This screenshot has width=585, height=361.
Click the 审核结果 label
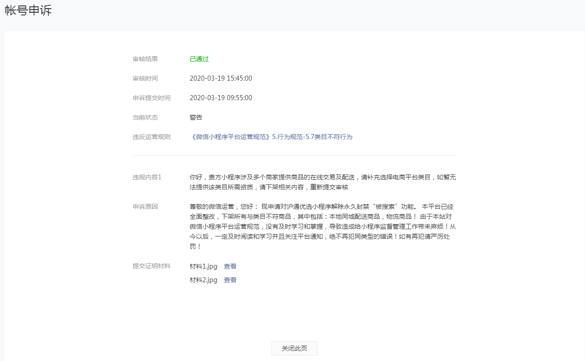tap(145, 59)
